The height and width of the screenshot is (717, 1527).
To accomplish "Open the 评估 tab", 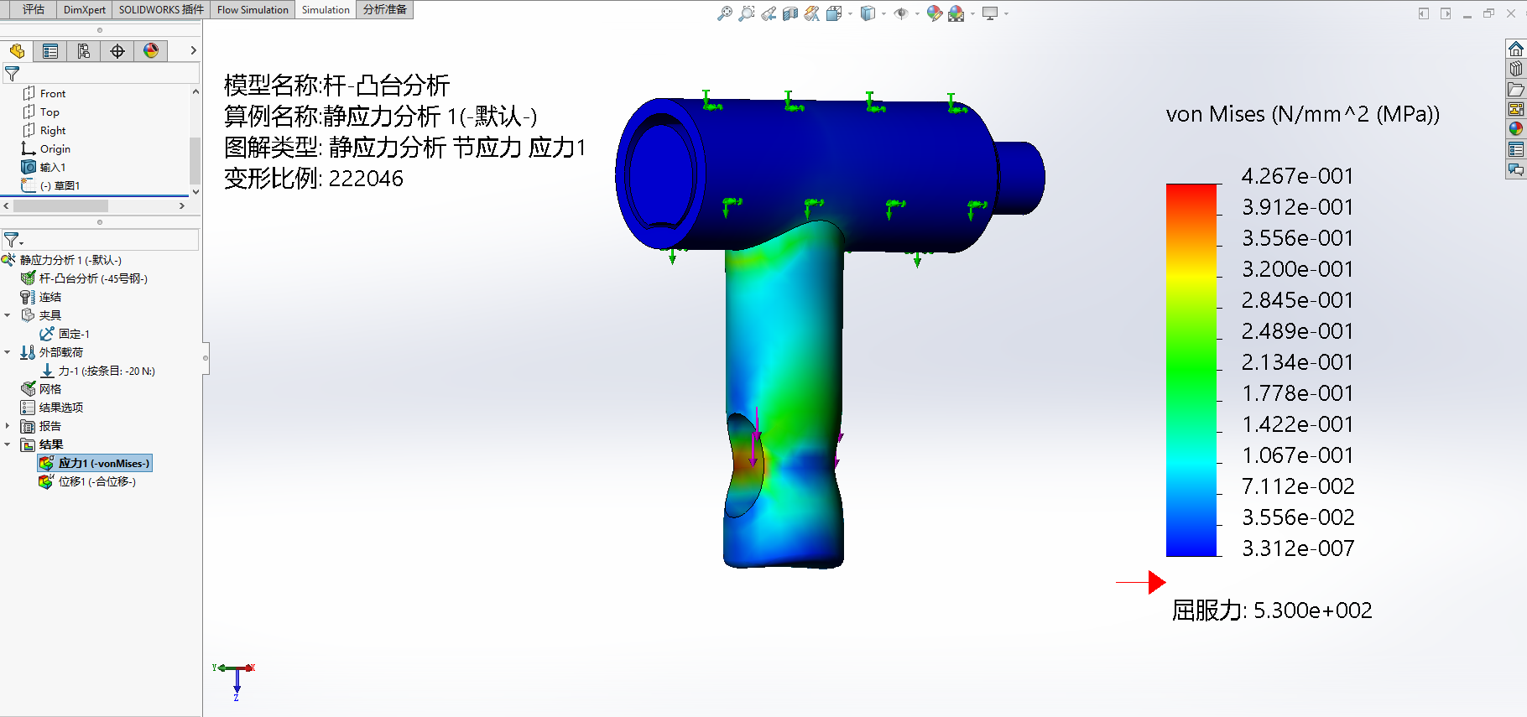I will [34, 10].
